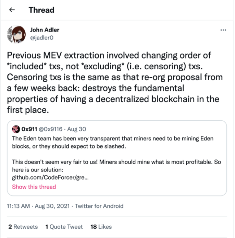This screenshot has width=235, height=238.
Task: View the 18 Likes list
Action: [101, 227]
